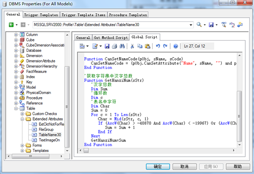Select the Dimension tree node
Screen dimensions: 254x174
[34, 56]
